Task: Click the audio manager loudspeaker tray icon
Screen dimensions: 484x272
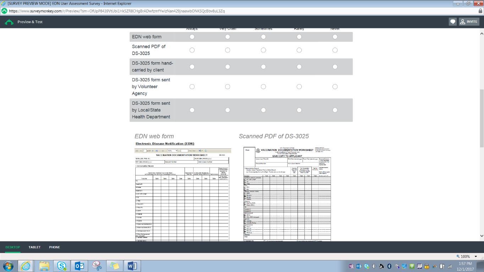Action: click(x=381, y=266)
